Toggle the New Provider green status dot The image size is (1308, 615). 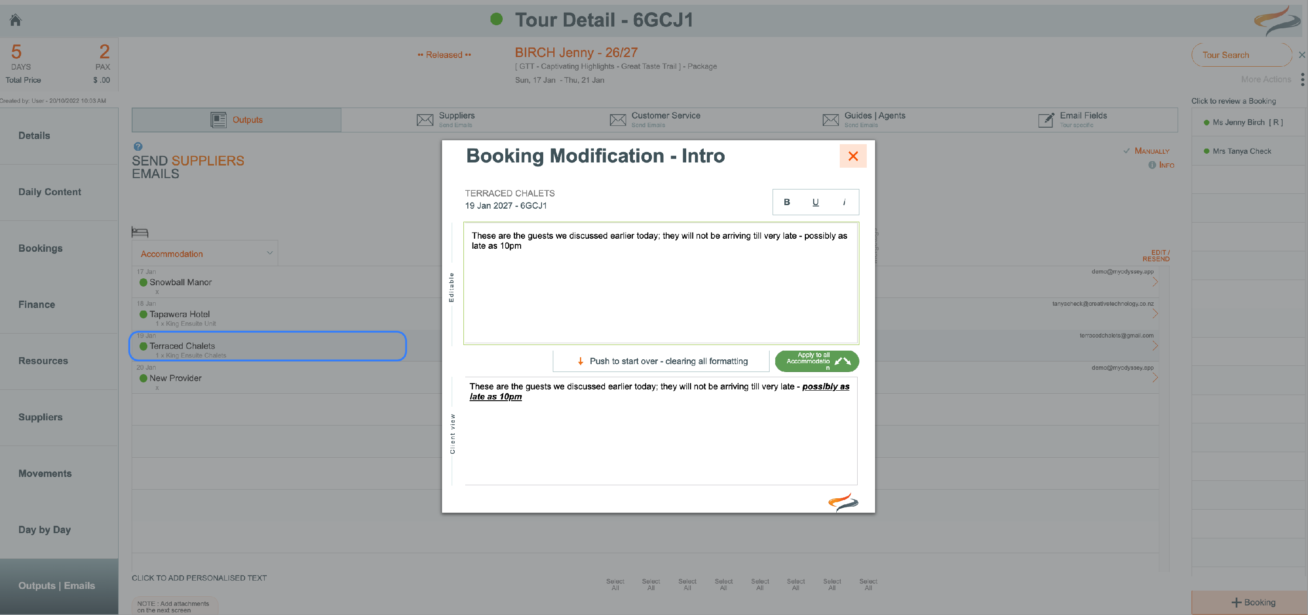(x=143, y=378)
